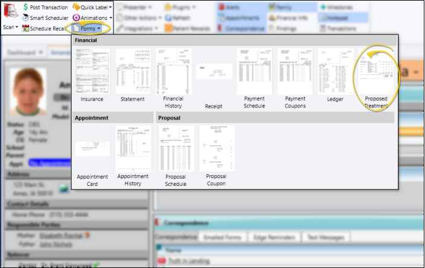
Task: Open the Forms dropdown menu
Action: [x=89, y=28]
